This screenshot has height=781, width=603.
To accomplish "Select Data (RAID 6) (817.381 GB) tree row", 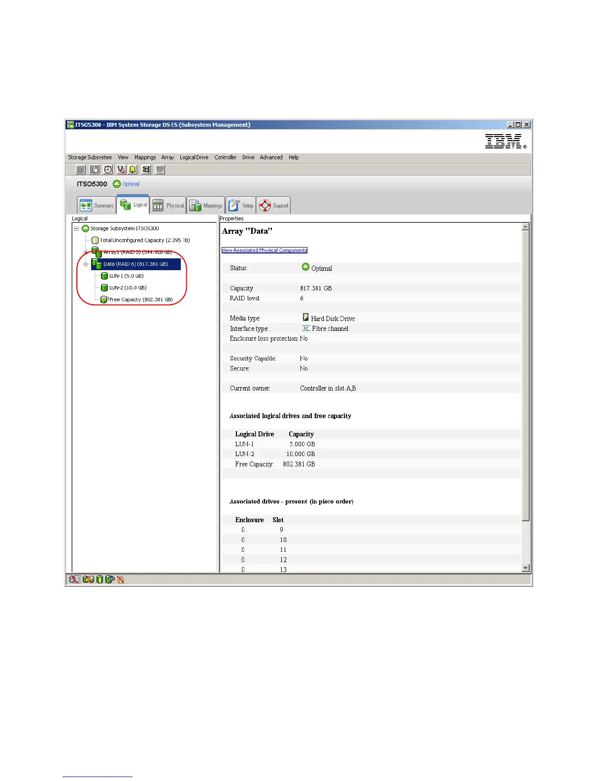I will 135,264.
